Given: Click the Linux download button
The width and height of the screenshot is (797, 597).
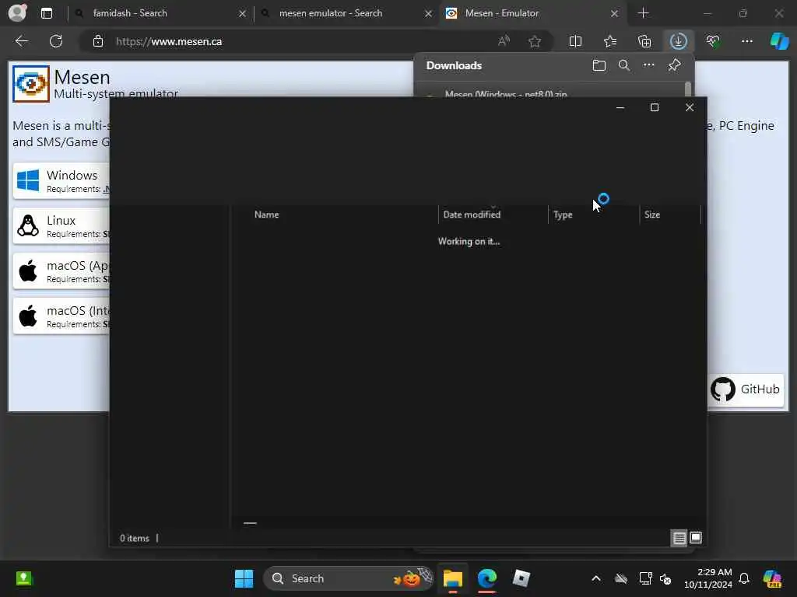Looking at the screenshot, I should pyautogui.click(x=61, y=226).
